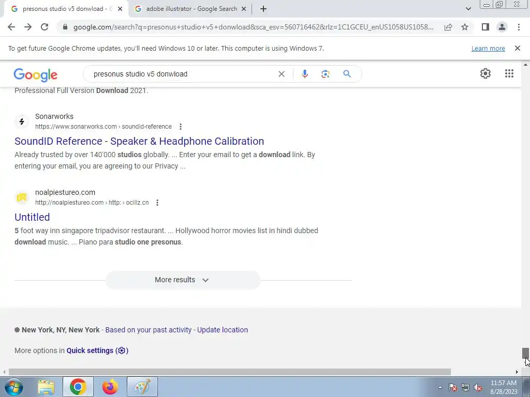Clear the search box with the X
This screenshot has height=397, width=530.
pyautogui.click(x=281, y=74)
